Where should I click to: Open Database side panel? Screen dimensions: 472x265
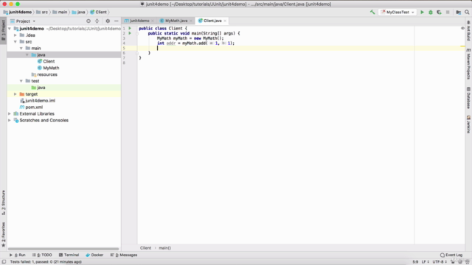pos(468,98)
